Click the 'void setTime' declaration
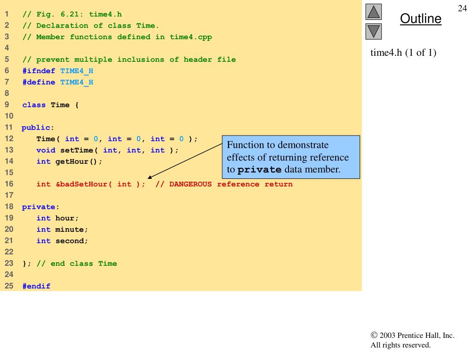This screenshot has height=354, width=472. coord(107,150)
